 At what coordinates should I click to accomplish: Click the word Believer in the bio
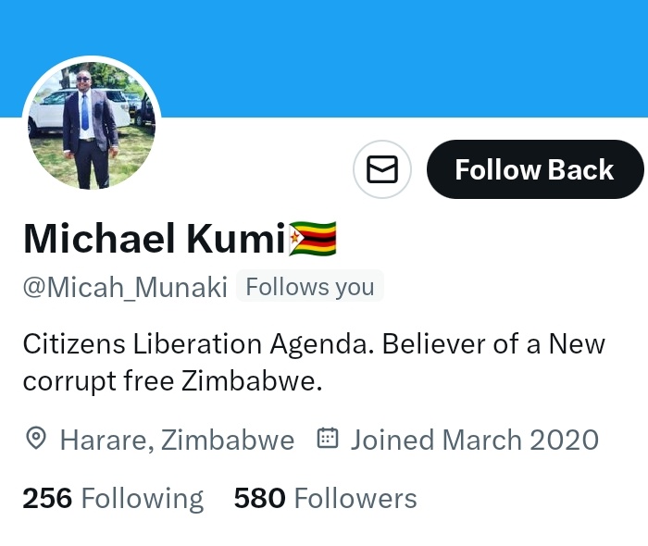tap(434, 343)
